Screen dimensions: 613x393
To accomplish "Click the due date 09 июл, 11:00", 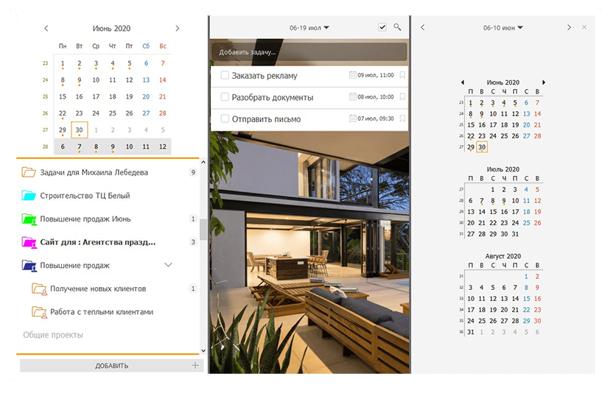I will (x=376, y=75).
